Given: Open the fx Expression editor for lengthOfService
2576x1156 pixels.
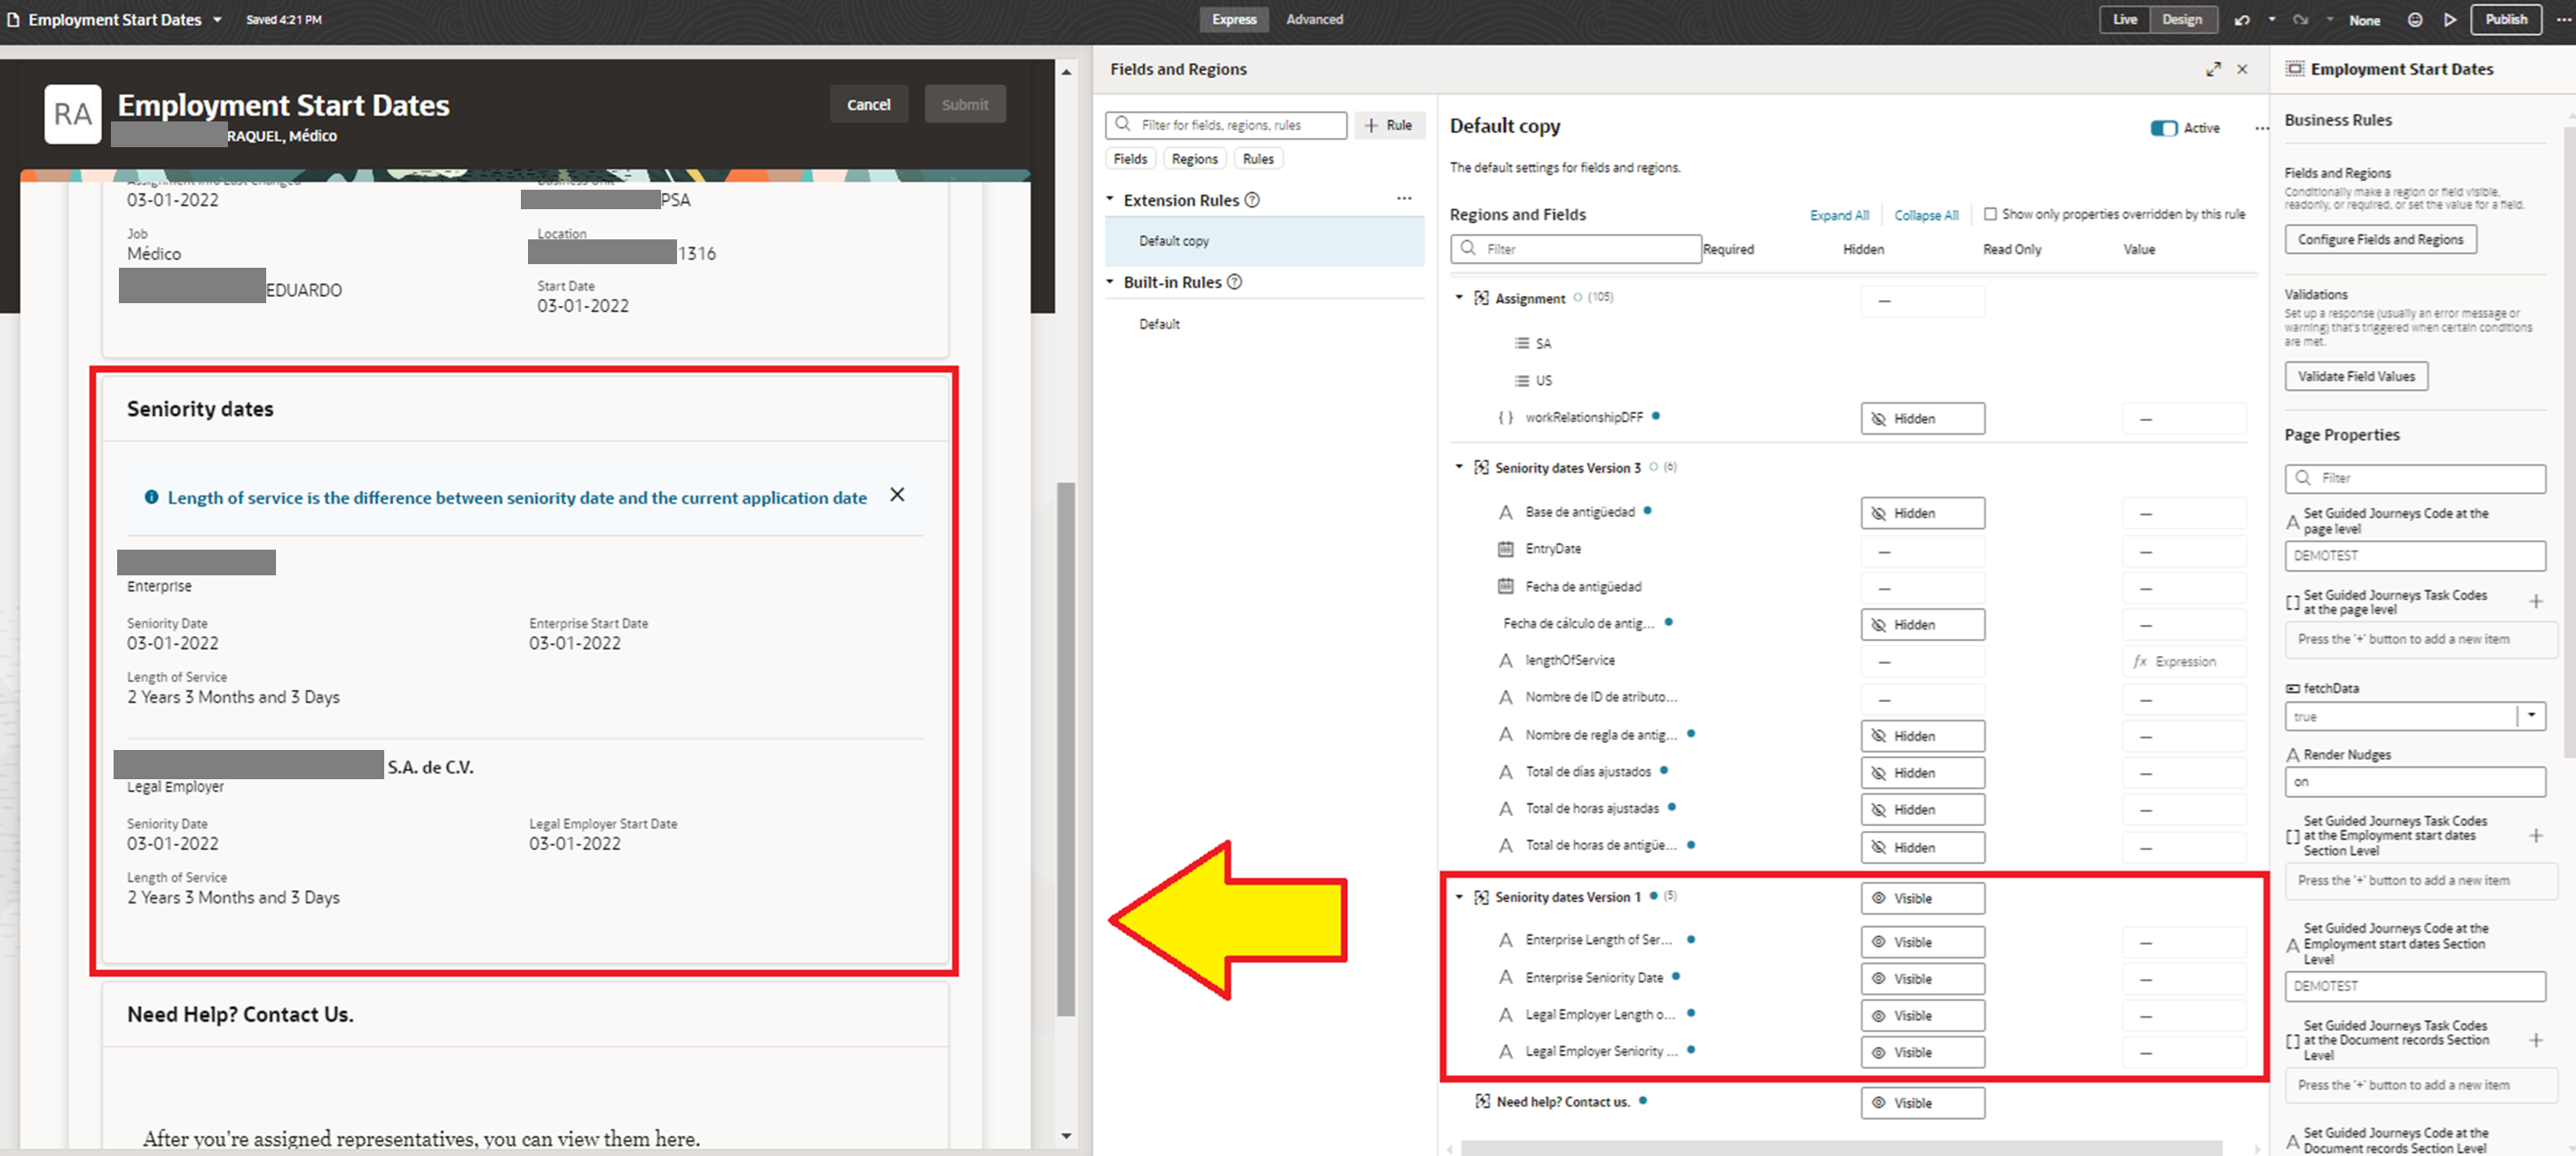Looking at the screenshot, I should tap(2183, 660).
